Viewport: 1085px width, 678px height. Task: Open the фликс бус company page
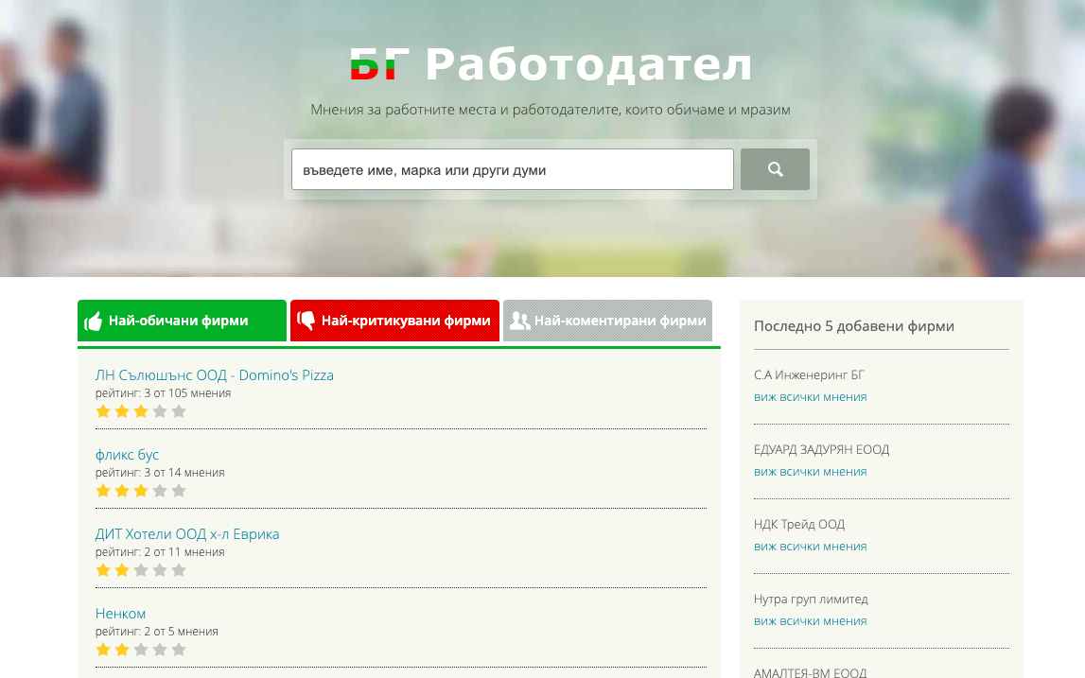point(127,454)
